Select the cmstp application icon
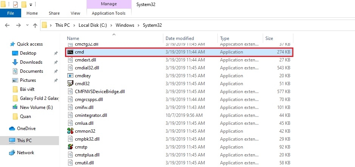 [70, 147]
